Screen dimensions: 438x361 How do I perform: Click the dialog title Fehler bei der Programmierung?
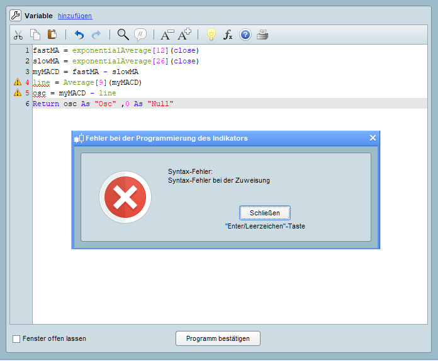click(x=167, y=138)
